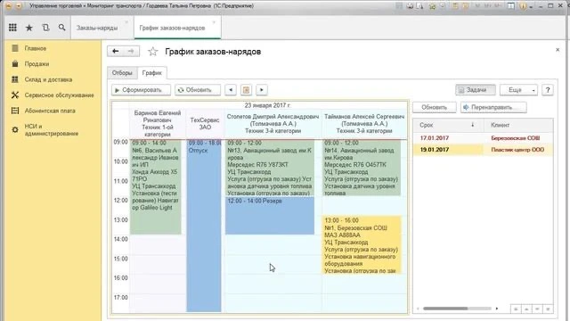Viewport: 570px width, 321px height.
Task: Select the График заказов-нарядов tab
Action: [x=172, y=28]
